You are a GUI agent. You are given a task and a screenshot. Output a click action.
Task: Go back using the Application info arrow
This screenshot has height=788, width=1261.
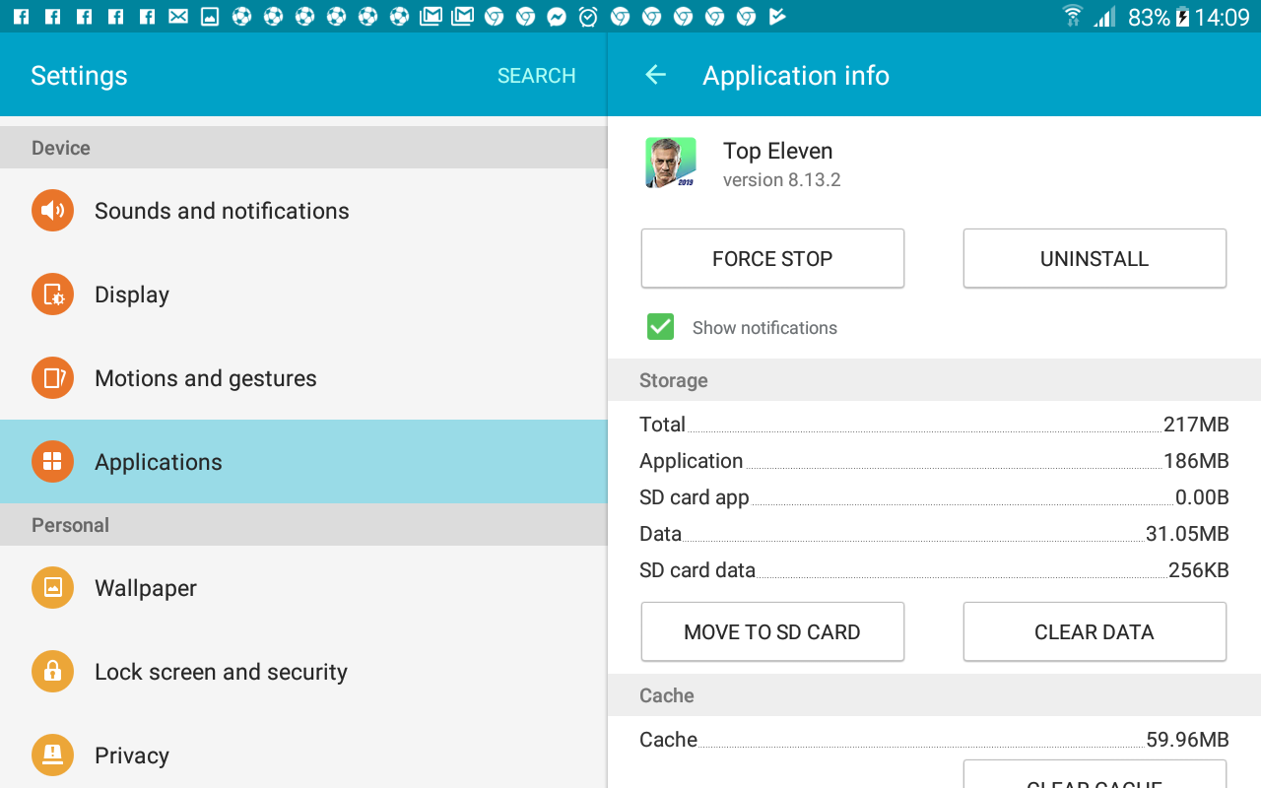pos(655,75)
